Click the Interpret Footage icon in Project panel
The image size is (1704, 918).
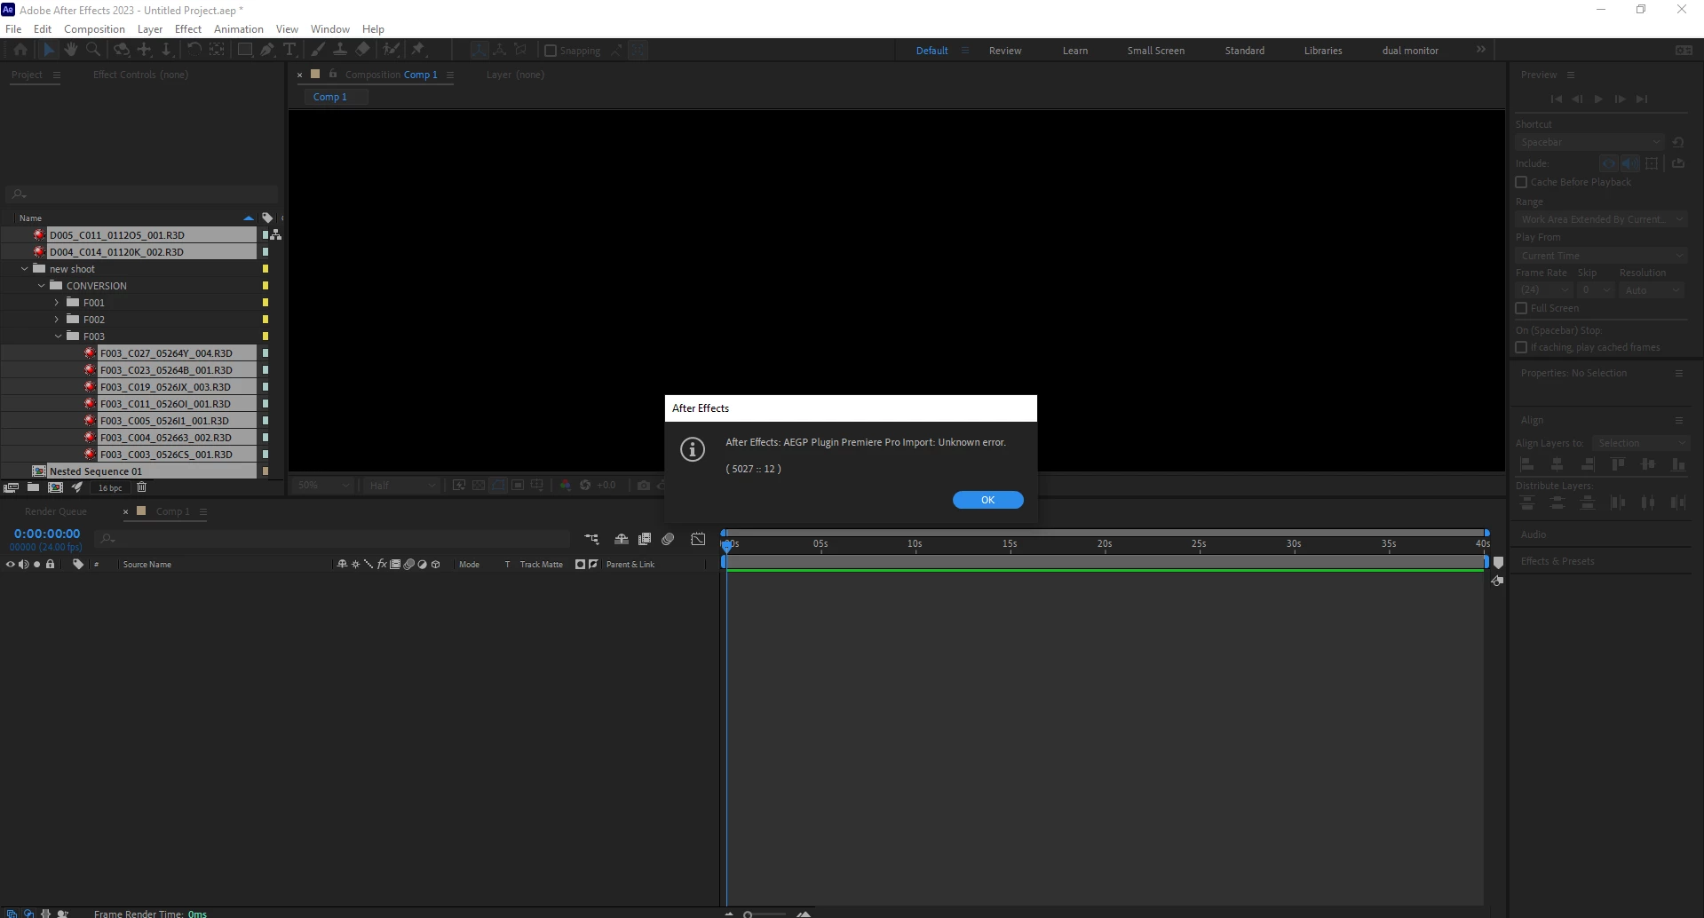12,487
